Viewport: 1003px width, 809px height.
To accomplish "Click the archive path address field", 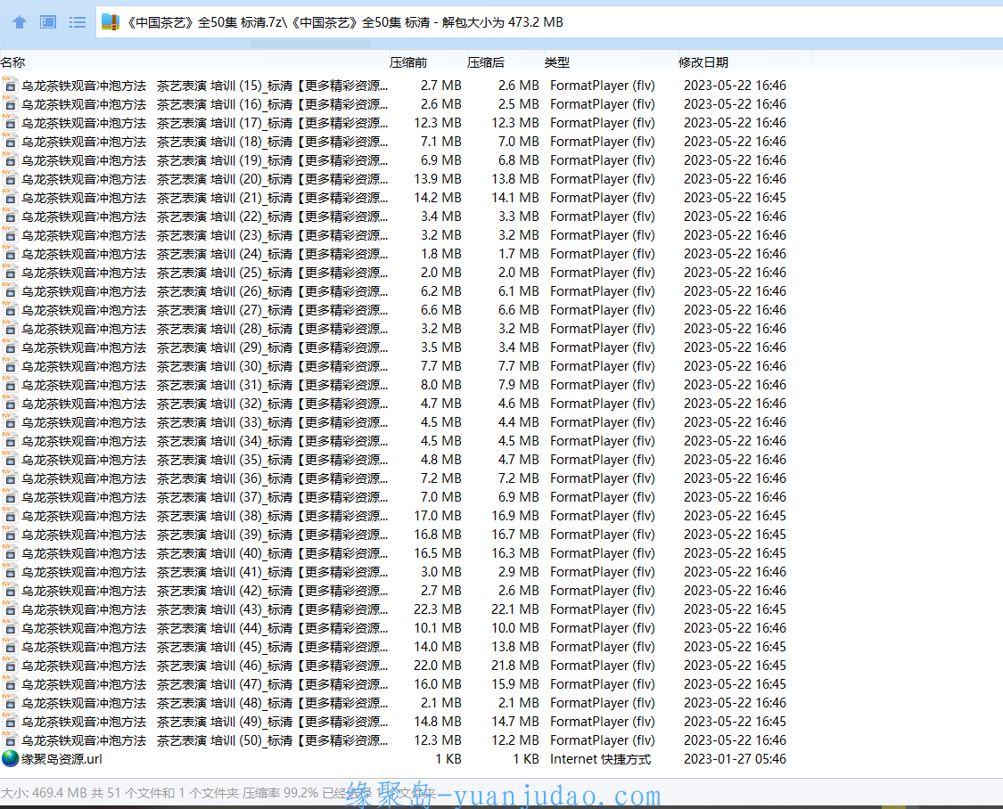I will coord(550,22).
